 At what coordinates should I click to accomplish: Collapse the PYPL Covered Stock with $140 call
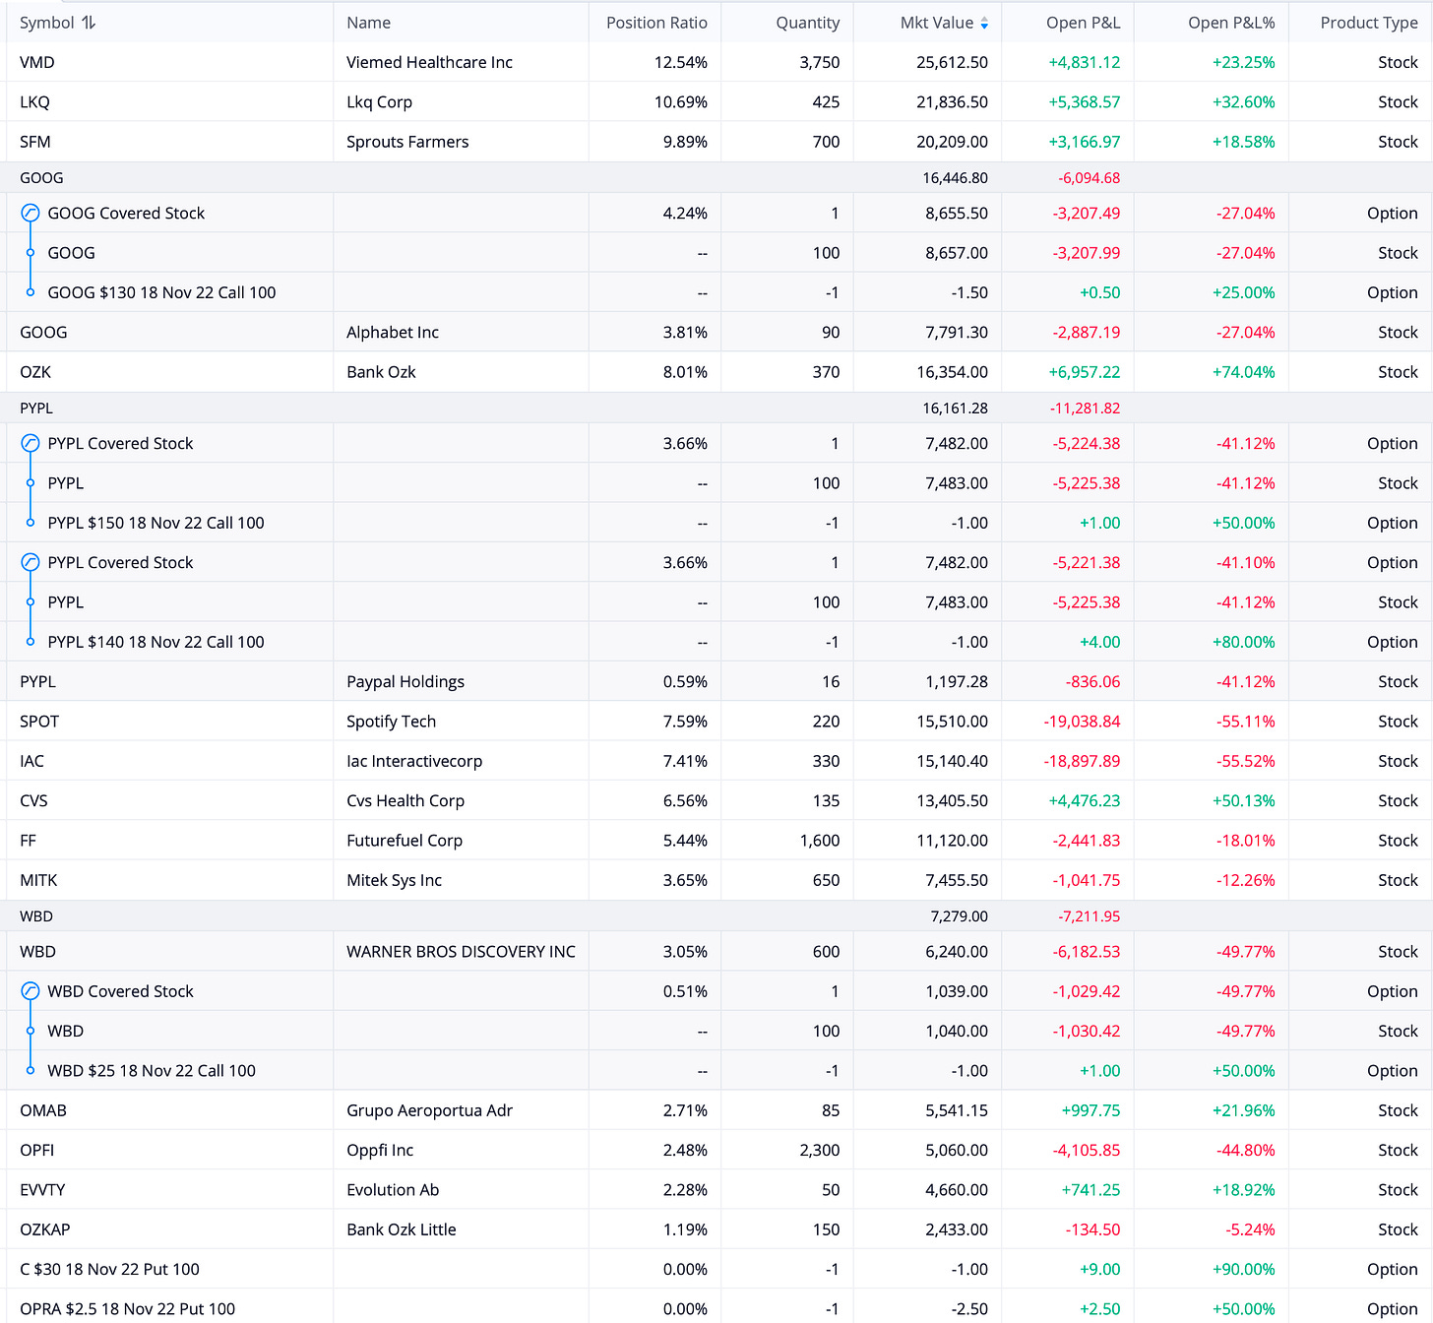pos(31,562)
